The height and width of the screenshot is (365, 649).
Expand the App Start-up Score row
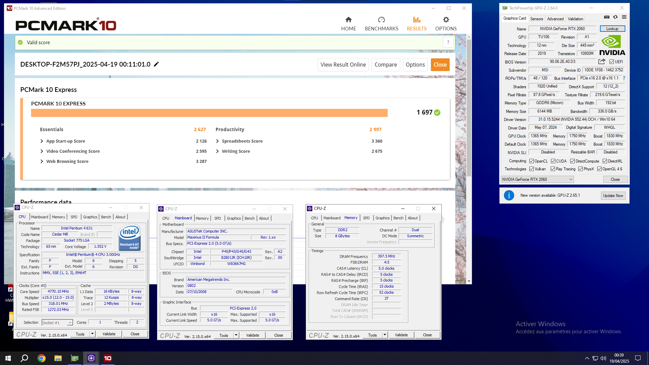(42, 141)
